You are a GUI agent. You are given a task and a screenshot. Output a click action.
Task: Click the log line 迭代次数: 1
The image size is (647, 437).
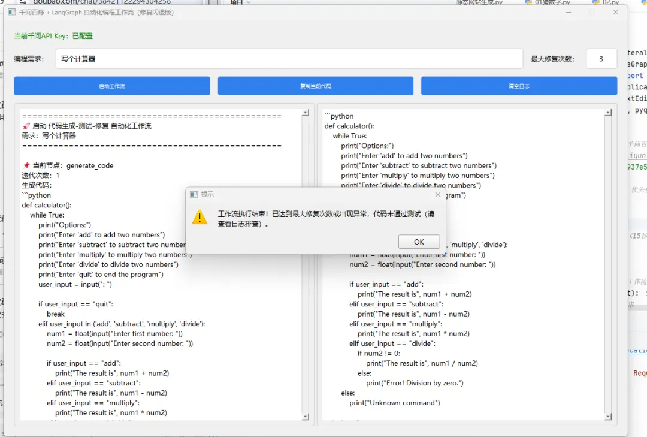pos(41,176)
